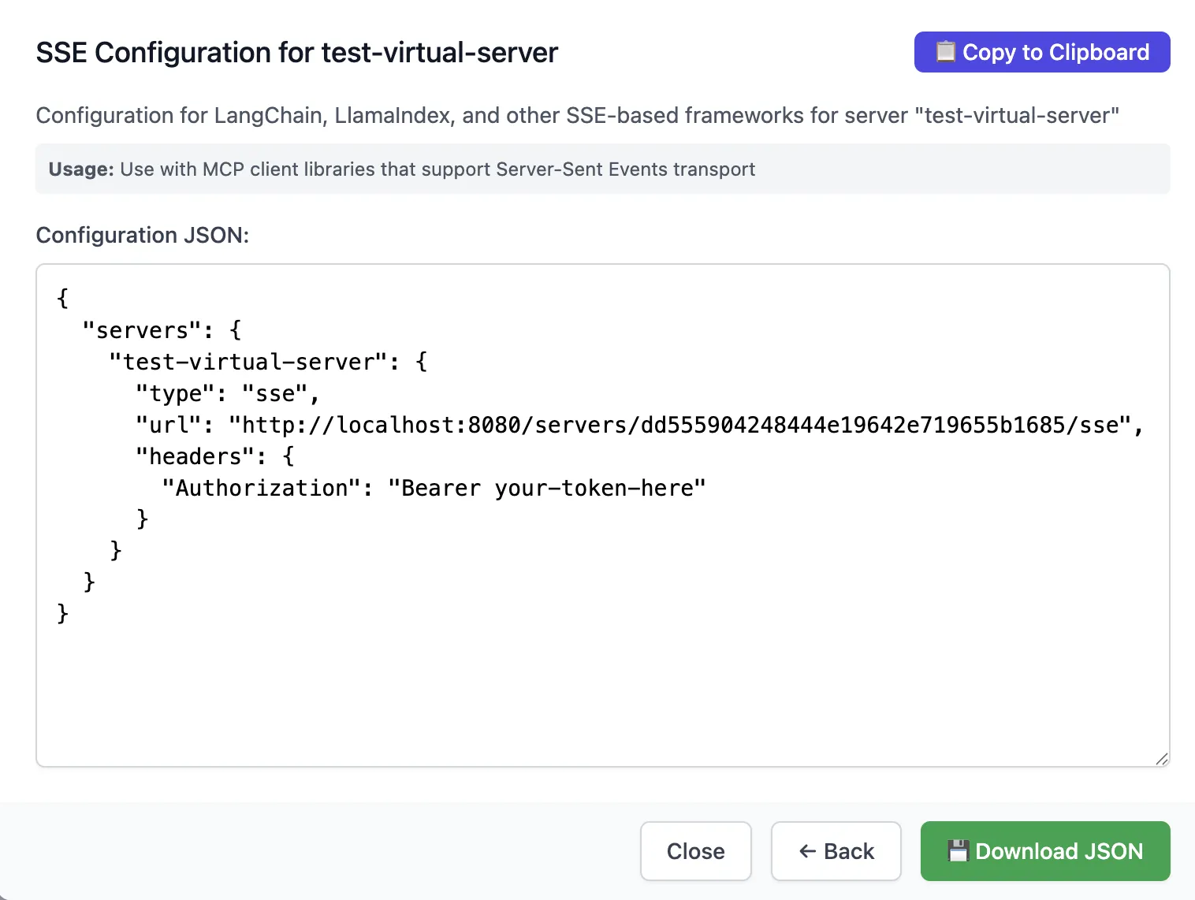The width and height of the screenshot is (1195, 900).
Task: Click the clipboard icon in the copy button
Action: [945, 52]
